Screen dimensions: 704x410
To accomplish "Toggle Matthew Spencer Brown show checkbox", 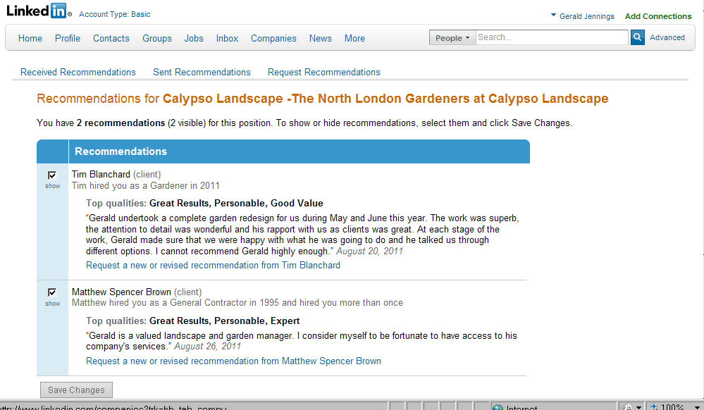I will (x=52, y=292).
